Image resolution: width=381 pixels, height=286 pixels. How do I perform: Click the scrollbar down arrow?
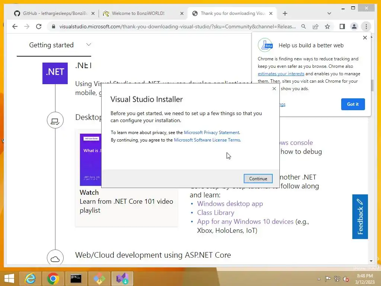point(371,261)
